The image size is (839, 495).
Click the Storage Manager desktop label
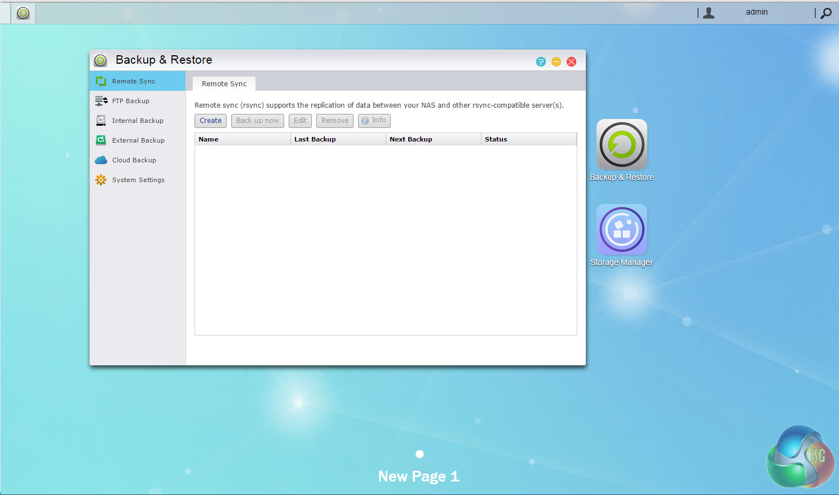tap(621, 262)
